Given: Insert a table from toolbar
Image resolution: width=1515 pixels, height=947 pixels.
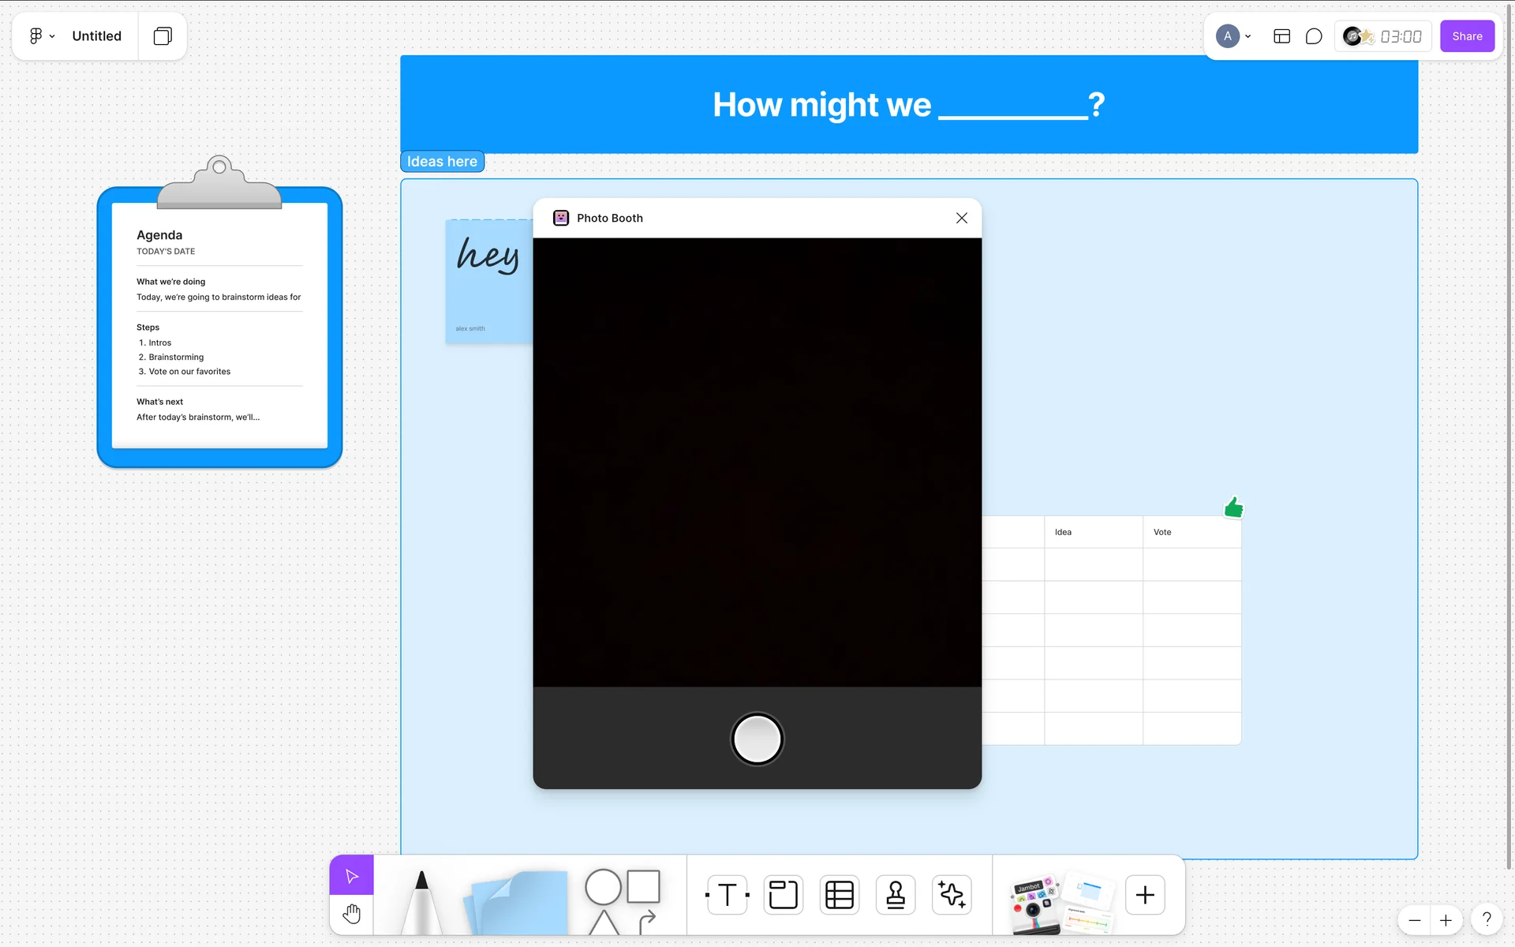Looking at the screenshot, I should (x=839, y=895).
